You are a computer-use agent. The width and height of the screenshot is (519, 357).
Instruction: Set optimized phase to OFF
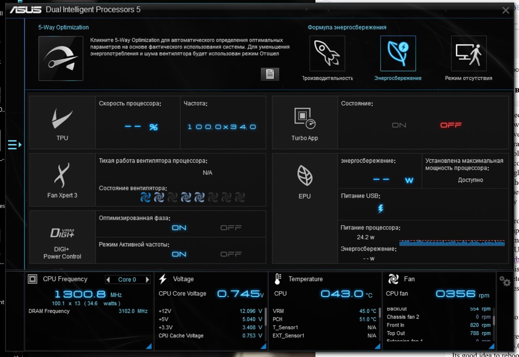point(231,228)
